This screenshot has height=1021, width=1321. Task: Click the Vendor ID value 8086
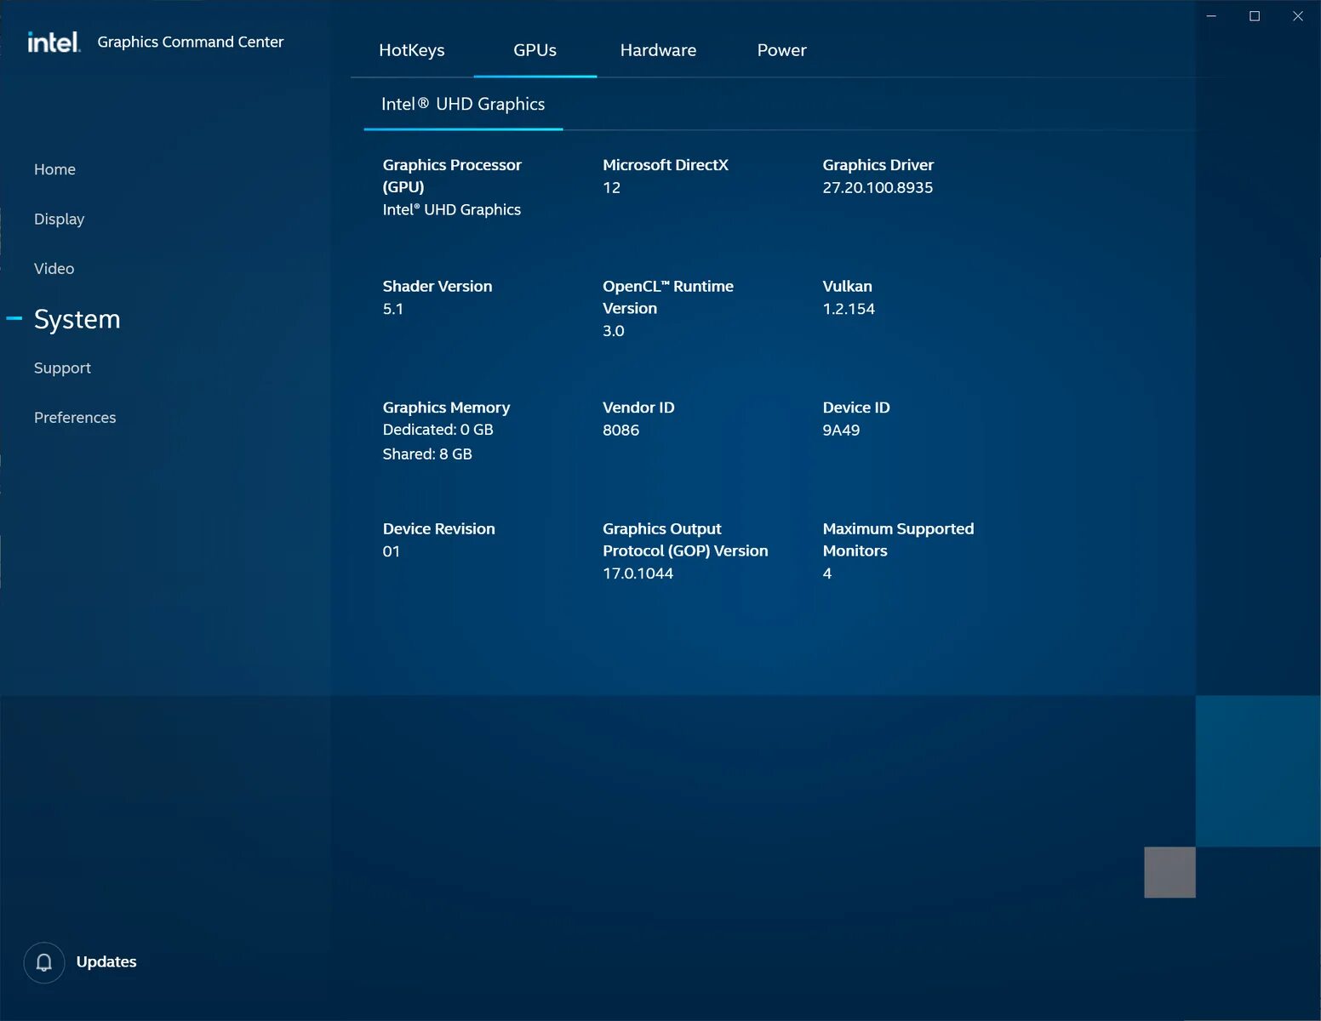coord(620,431)
